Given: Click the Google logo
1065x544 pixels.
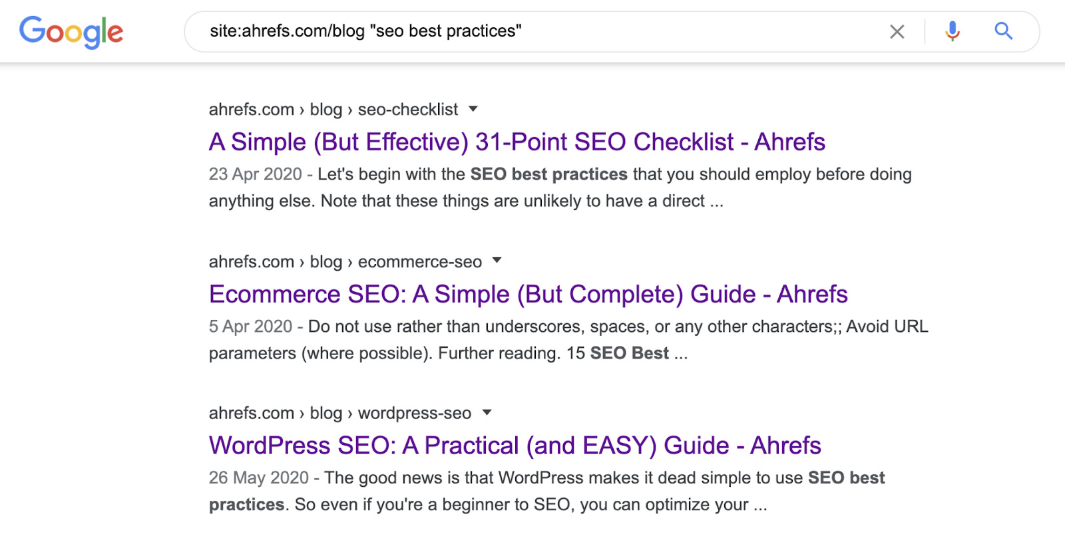Looking at the screenshot, I should click(x=71, y=31).
